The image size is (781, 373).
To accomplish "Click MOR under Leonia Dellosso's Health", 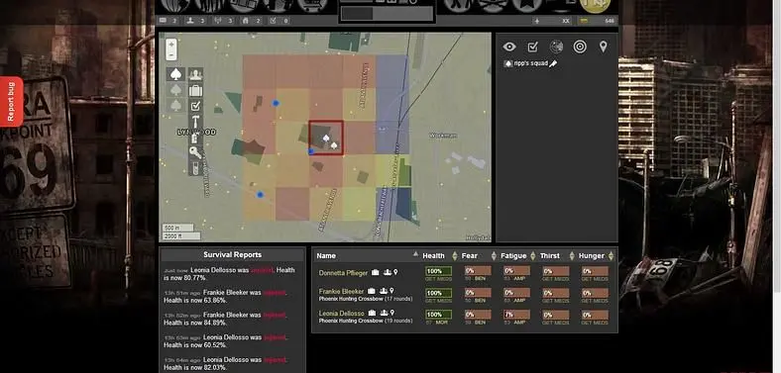I will click(x=442, y=323).
